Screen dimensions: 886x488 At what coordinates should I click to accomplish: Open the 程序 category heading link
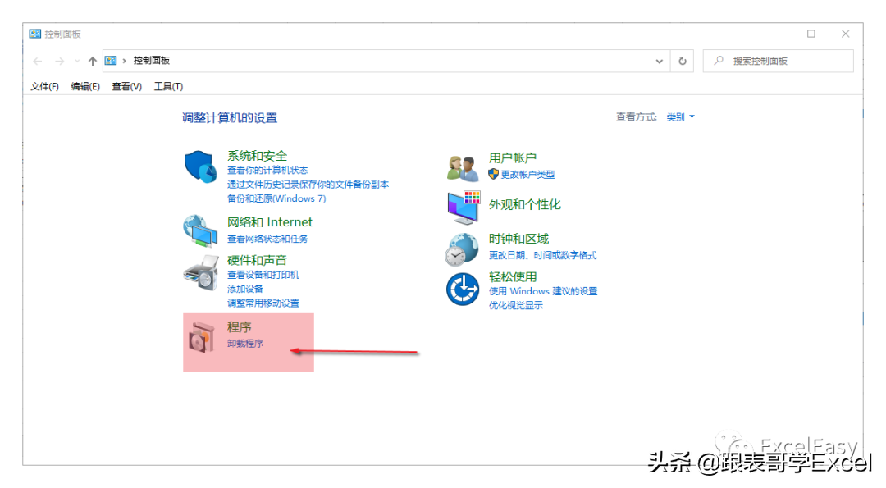239,327
